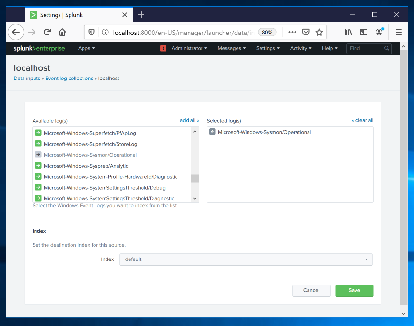Viewport: 414px width, 326px height.
Task: Click the page scrollbar down arrow
Action: 403,314
